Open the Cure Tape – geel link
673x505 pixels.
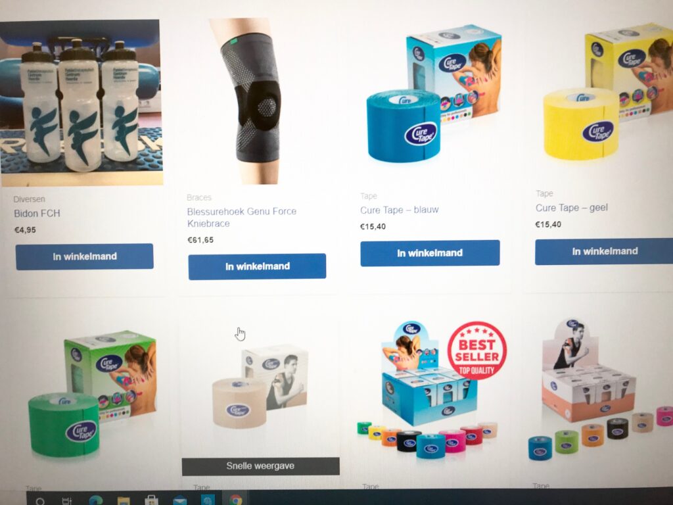pyautogui.click(x=571, y=208)
